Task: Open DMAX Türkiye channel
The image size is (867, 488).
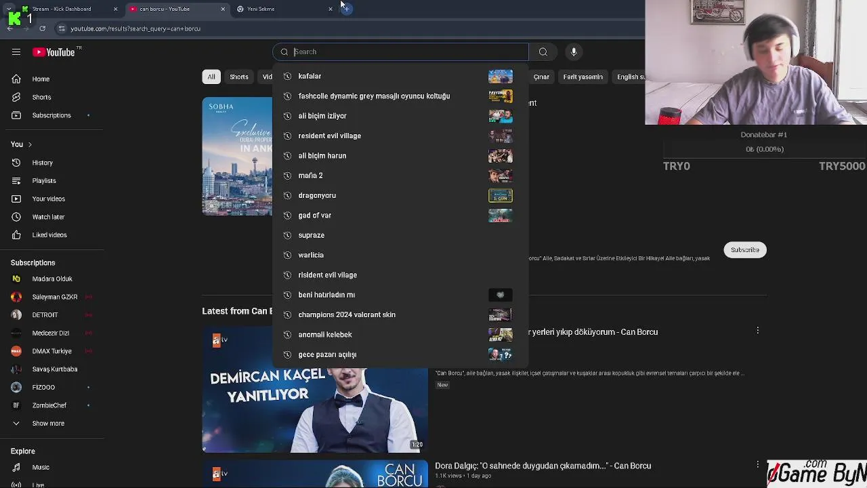Action: [51, 351]
